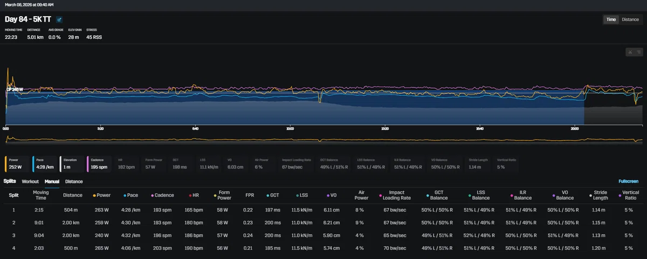Enable the ILR Balance metric card
The image size is (647, 259).
[409, 164]
